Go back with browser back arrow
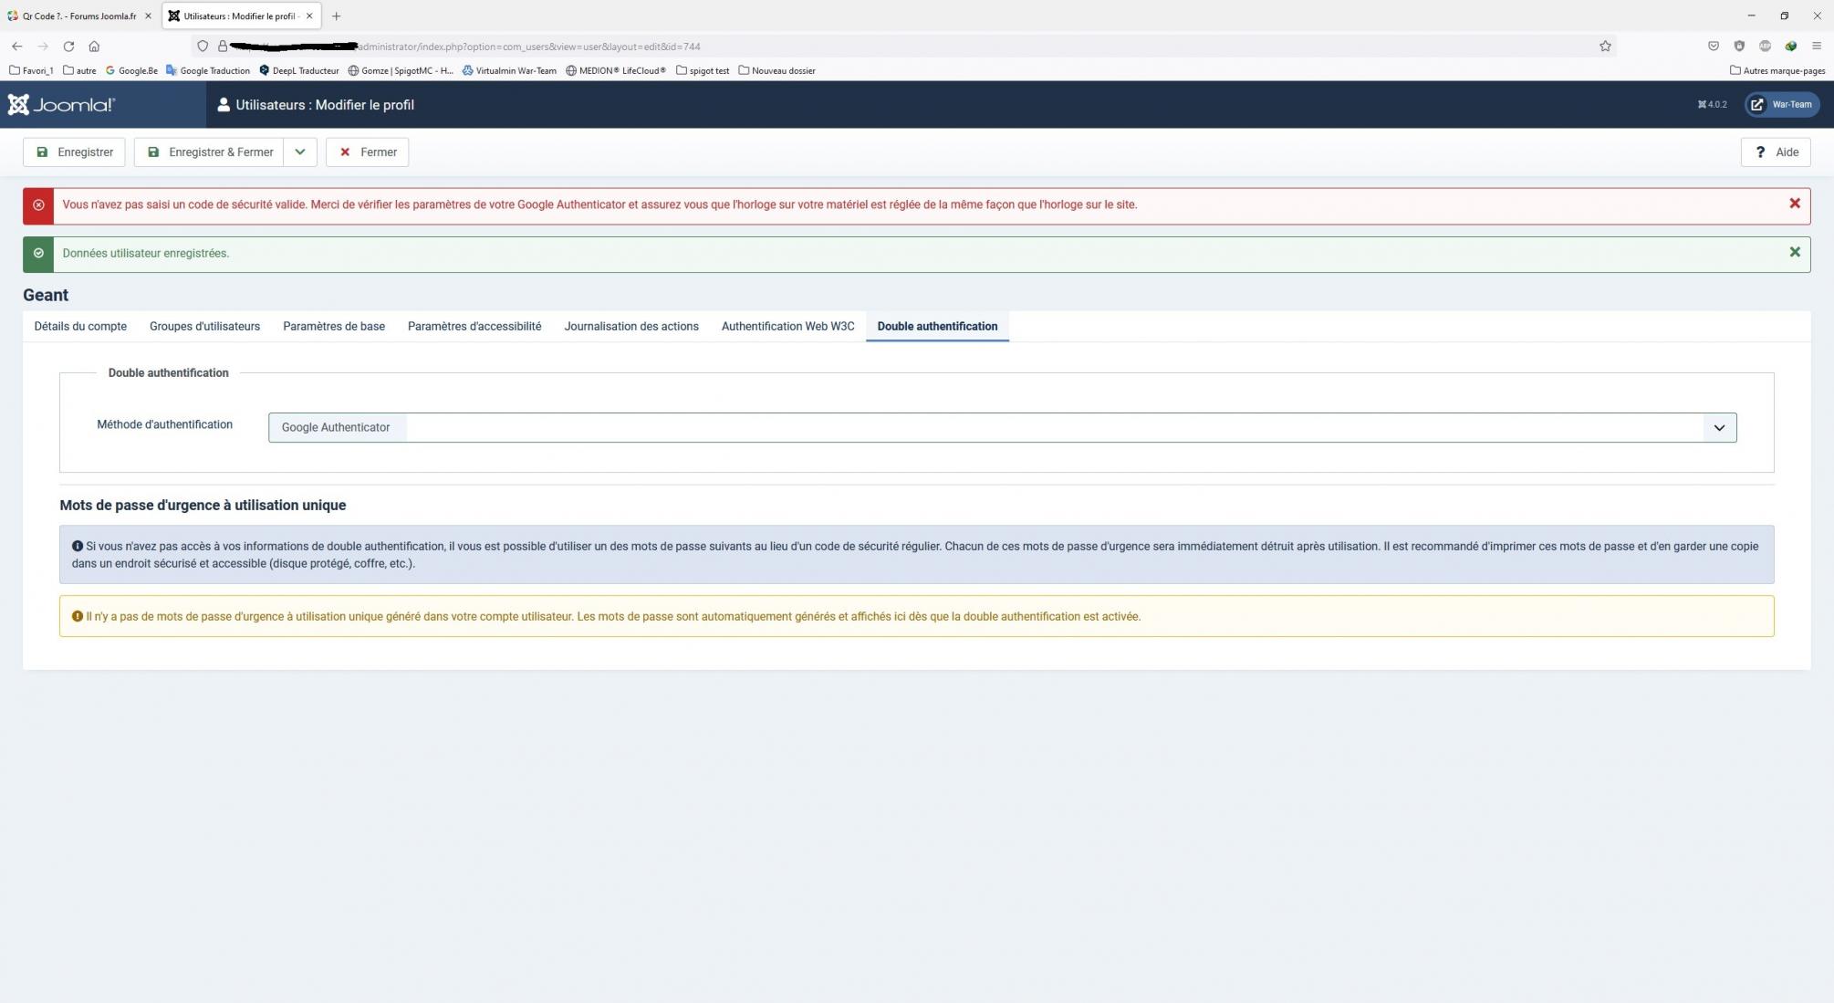Viewport: 1834px width, 1003px height. click(16, 47)
